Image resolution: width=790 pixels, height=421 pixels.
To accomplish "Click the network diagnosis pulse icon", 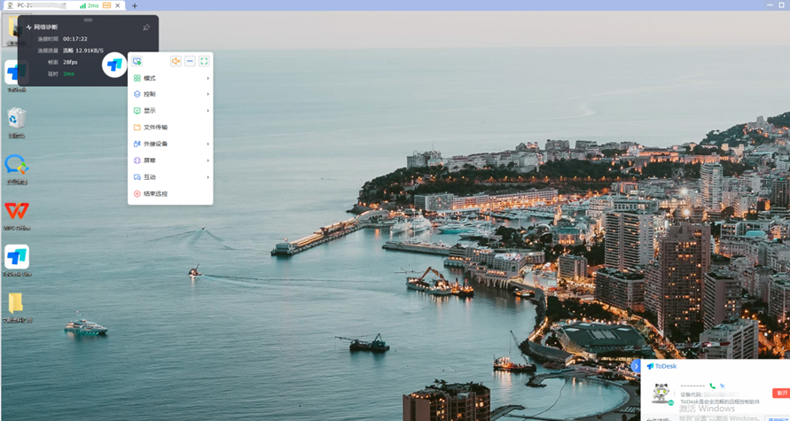I will point(28,27).
